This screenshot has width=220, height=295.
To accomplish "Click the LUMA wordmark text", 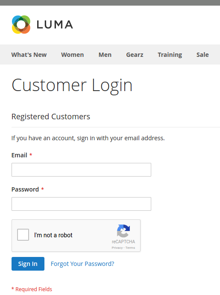I will (x=55, y=25).
